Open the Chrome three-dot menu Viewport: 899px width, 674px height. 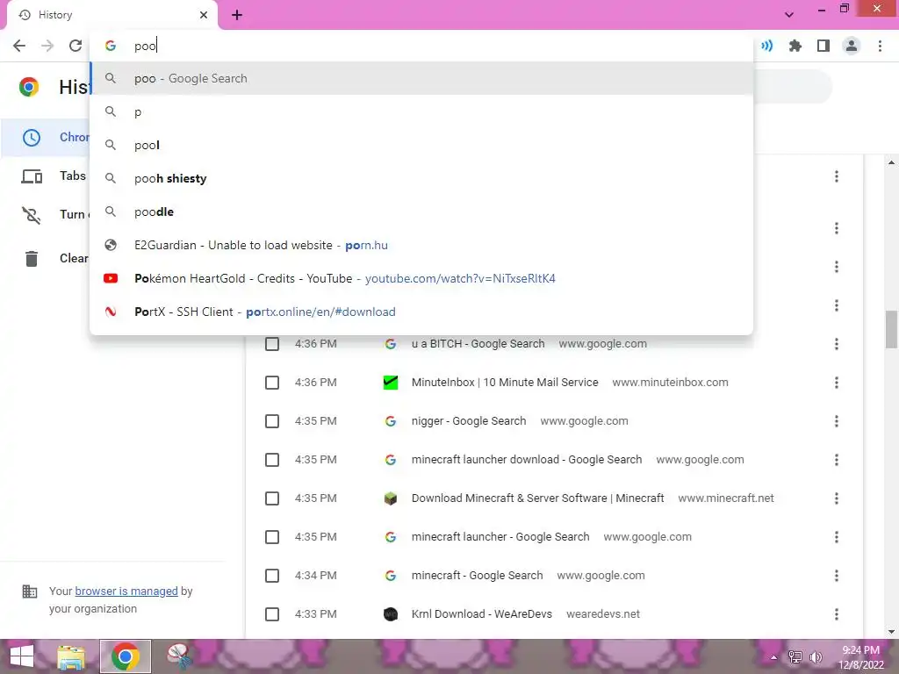coord(880,46)
